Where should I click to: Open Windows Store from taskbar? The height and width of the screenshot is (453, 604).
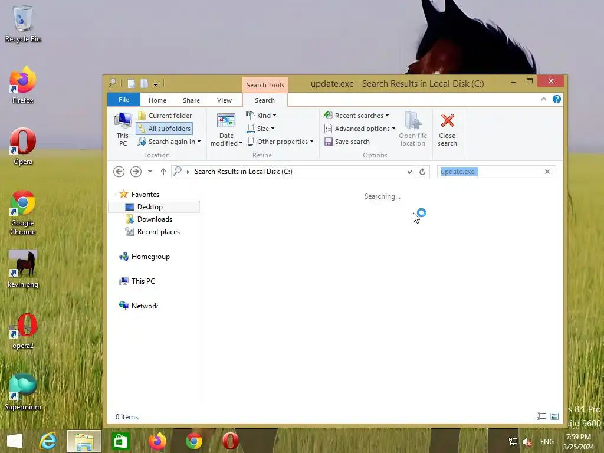click(x=120, y=441)
